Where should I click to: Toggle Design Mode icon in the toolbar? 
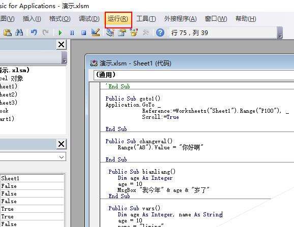96,33
